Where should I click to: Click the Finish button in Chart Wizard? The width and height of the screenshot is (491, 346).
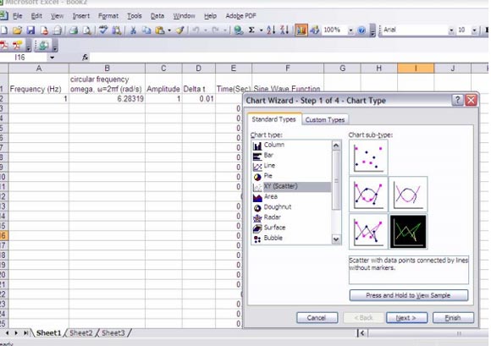(453, 318)
